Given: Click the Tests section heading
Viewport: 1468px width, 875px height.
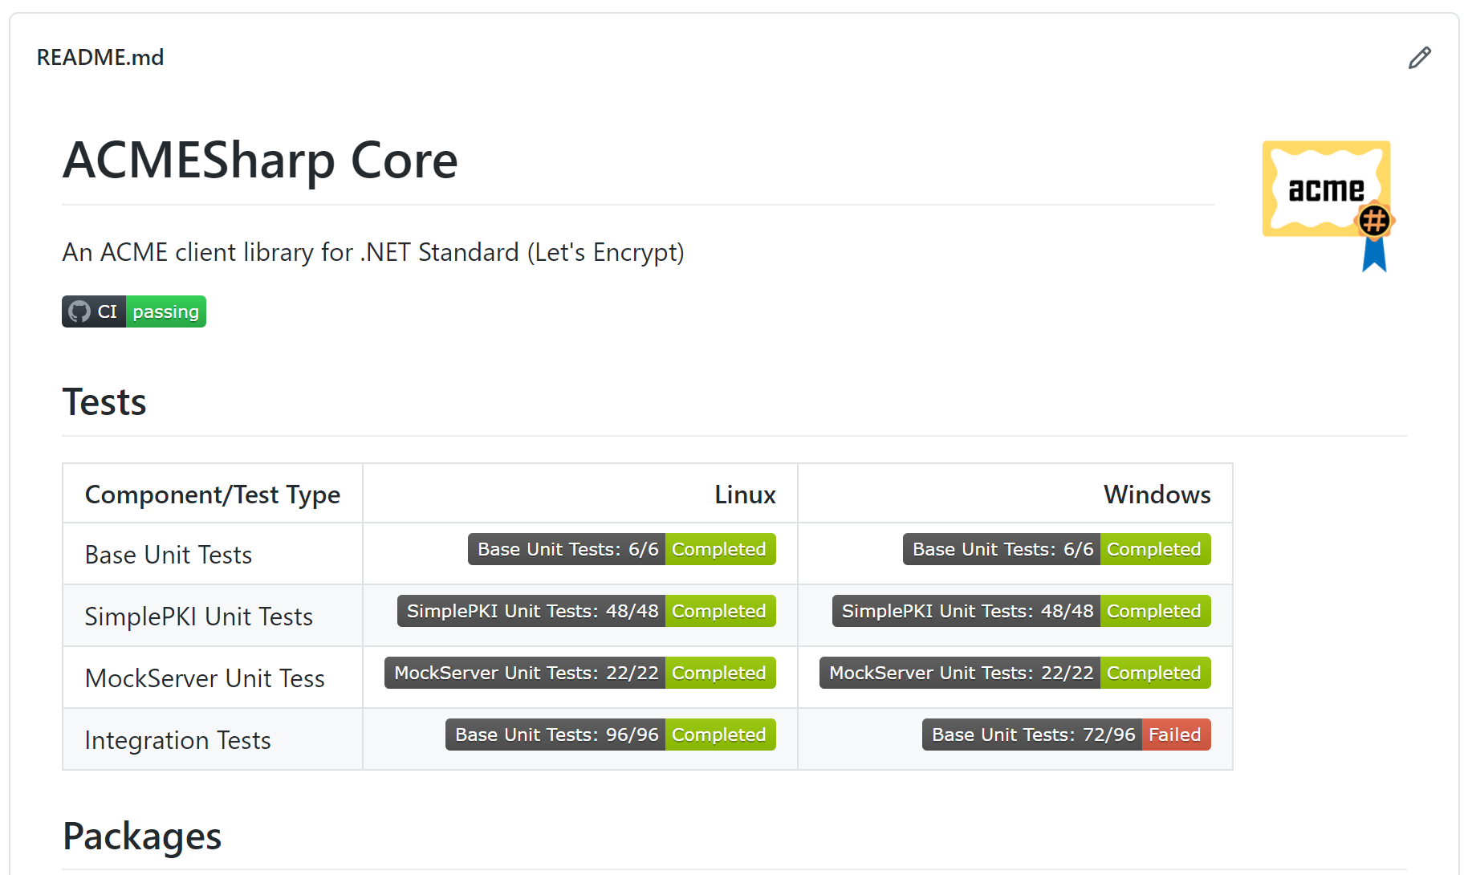Looking at the screenshot, I should click(x=104, y=402).
